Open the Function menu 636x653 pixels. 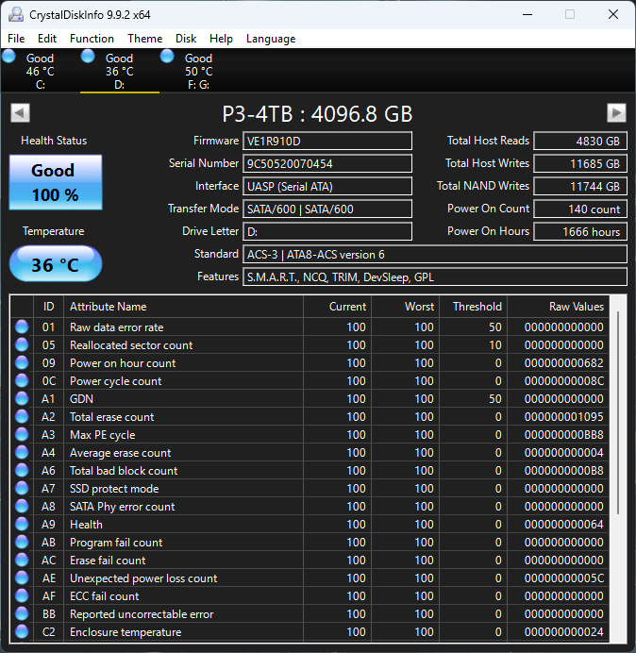click(92, 39)
